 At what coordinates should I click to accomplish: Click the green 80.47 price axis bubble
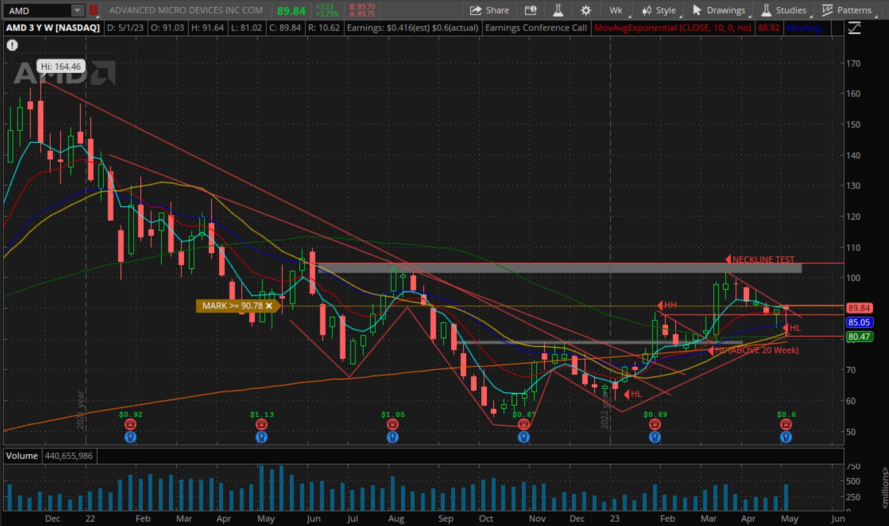coord(859,336)
